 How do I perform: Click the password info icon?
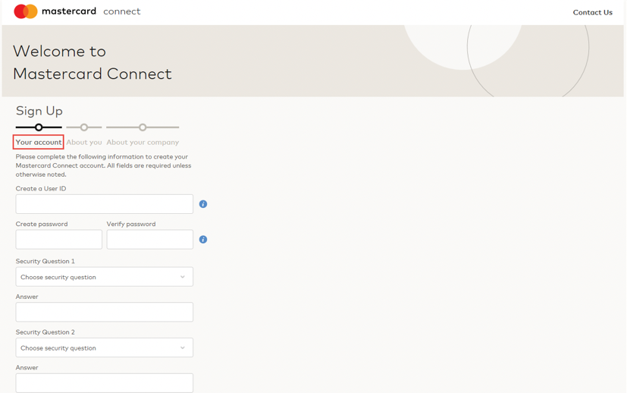click(x=203, y=239)
